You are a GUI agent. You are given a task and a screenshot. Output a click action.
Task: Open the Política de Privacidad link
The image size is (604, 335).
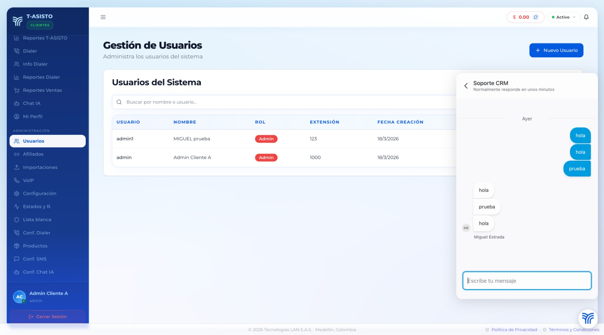514,330
